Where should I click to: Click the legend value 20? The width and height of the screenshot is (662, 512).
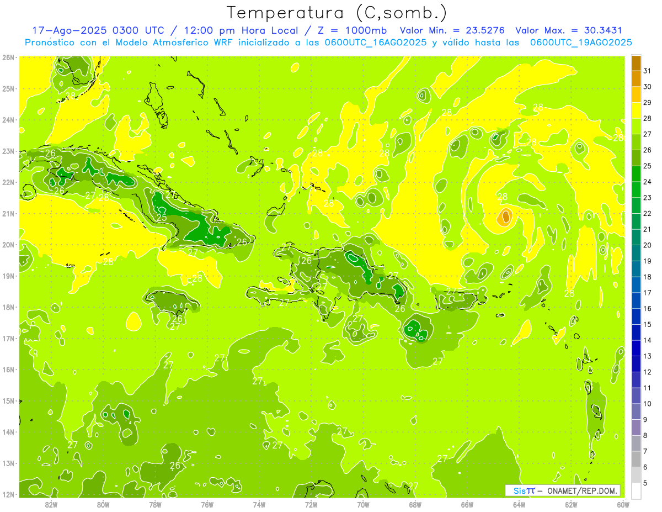click(x=648, y=245)
